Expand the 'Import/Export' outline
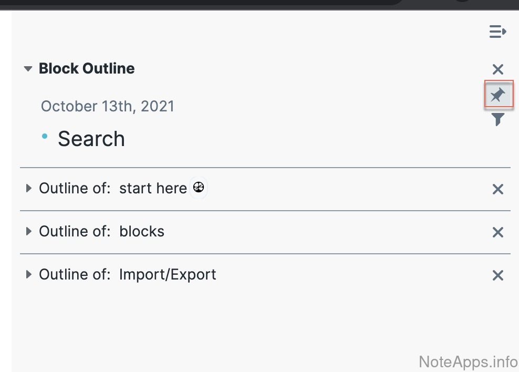 pos(28,274)
